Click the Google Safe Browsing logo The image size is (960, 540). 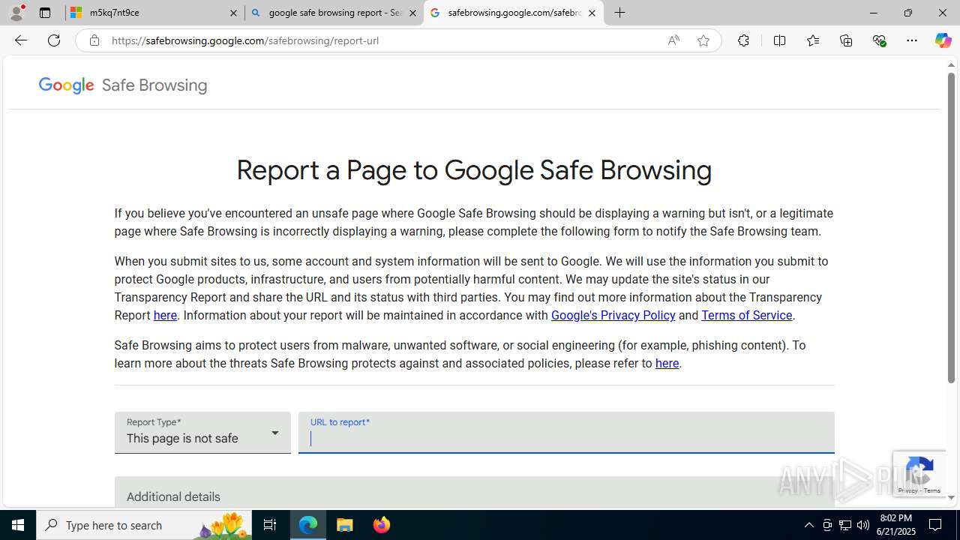point(123,85)
